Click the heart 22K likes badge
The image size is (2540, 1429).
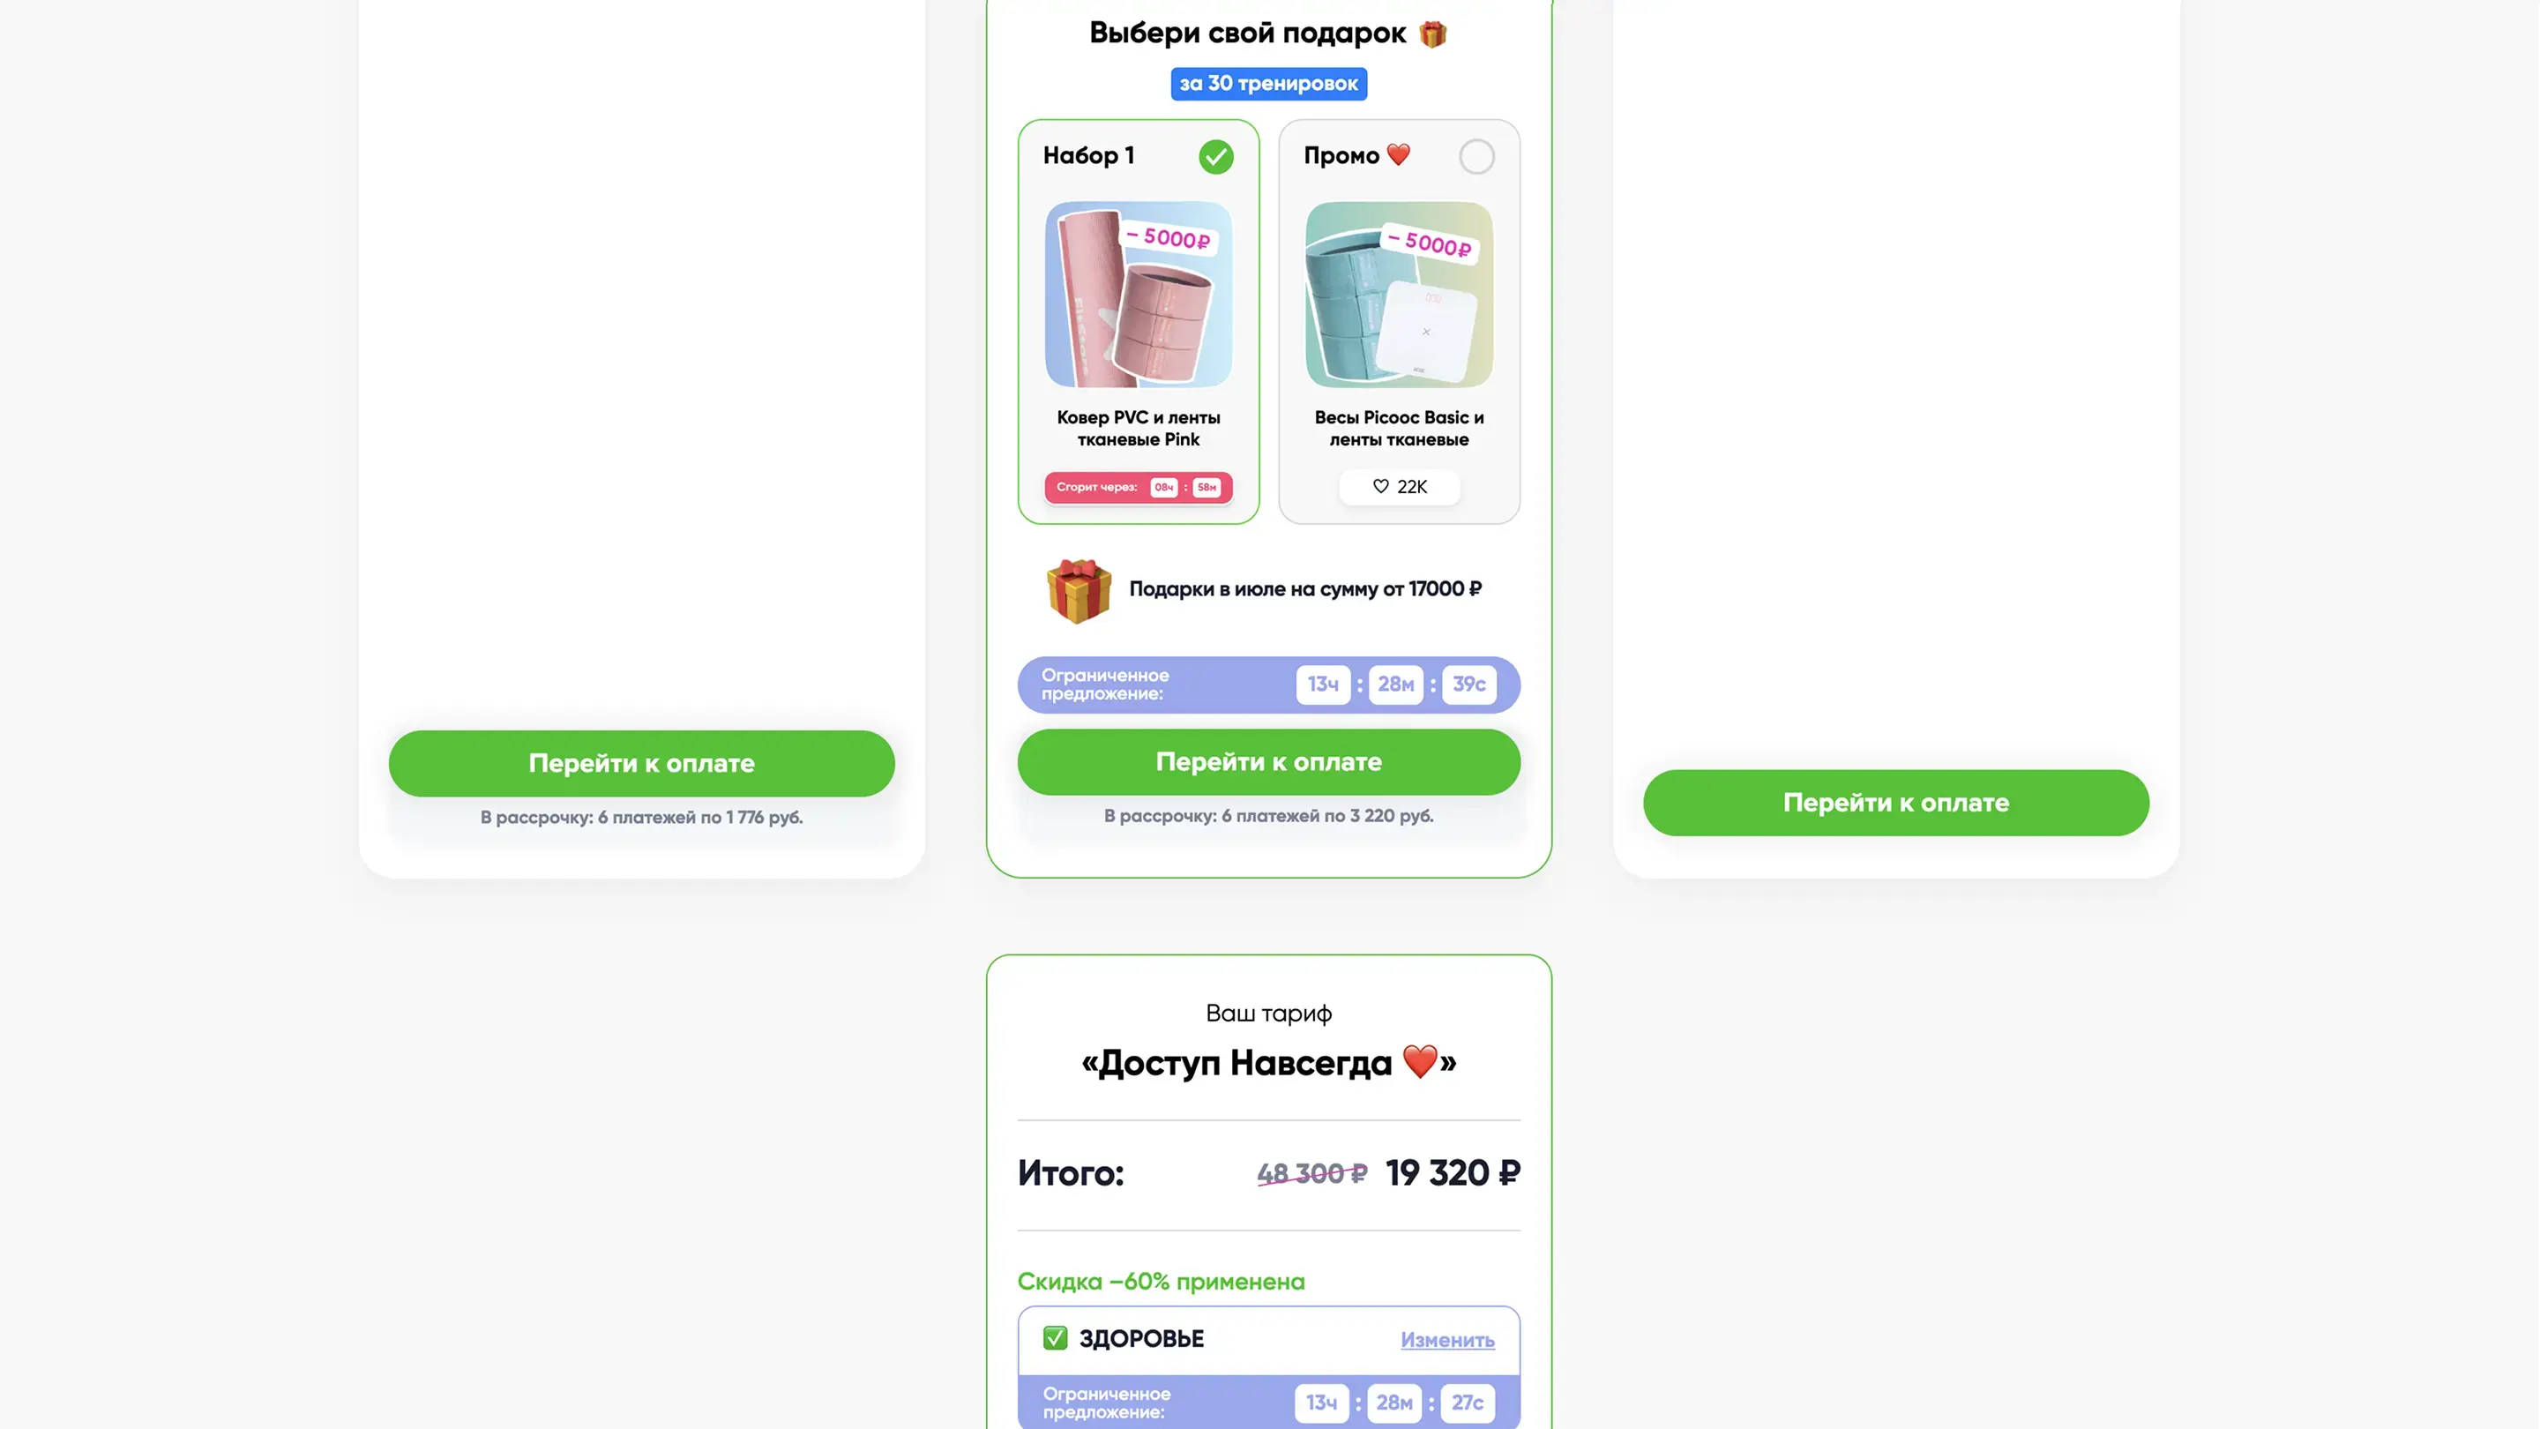coord(1399,486)
